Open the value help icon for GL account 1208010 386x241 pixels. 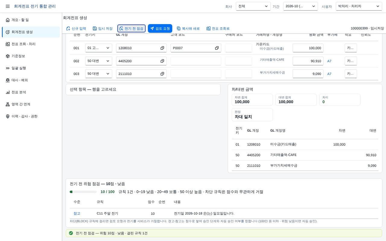click(x=162, y=48)
